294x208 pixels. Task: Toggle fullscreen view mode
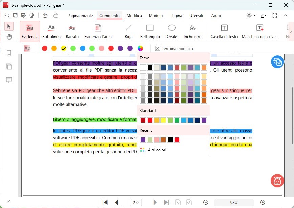(x=275, y=15)
